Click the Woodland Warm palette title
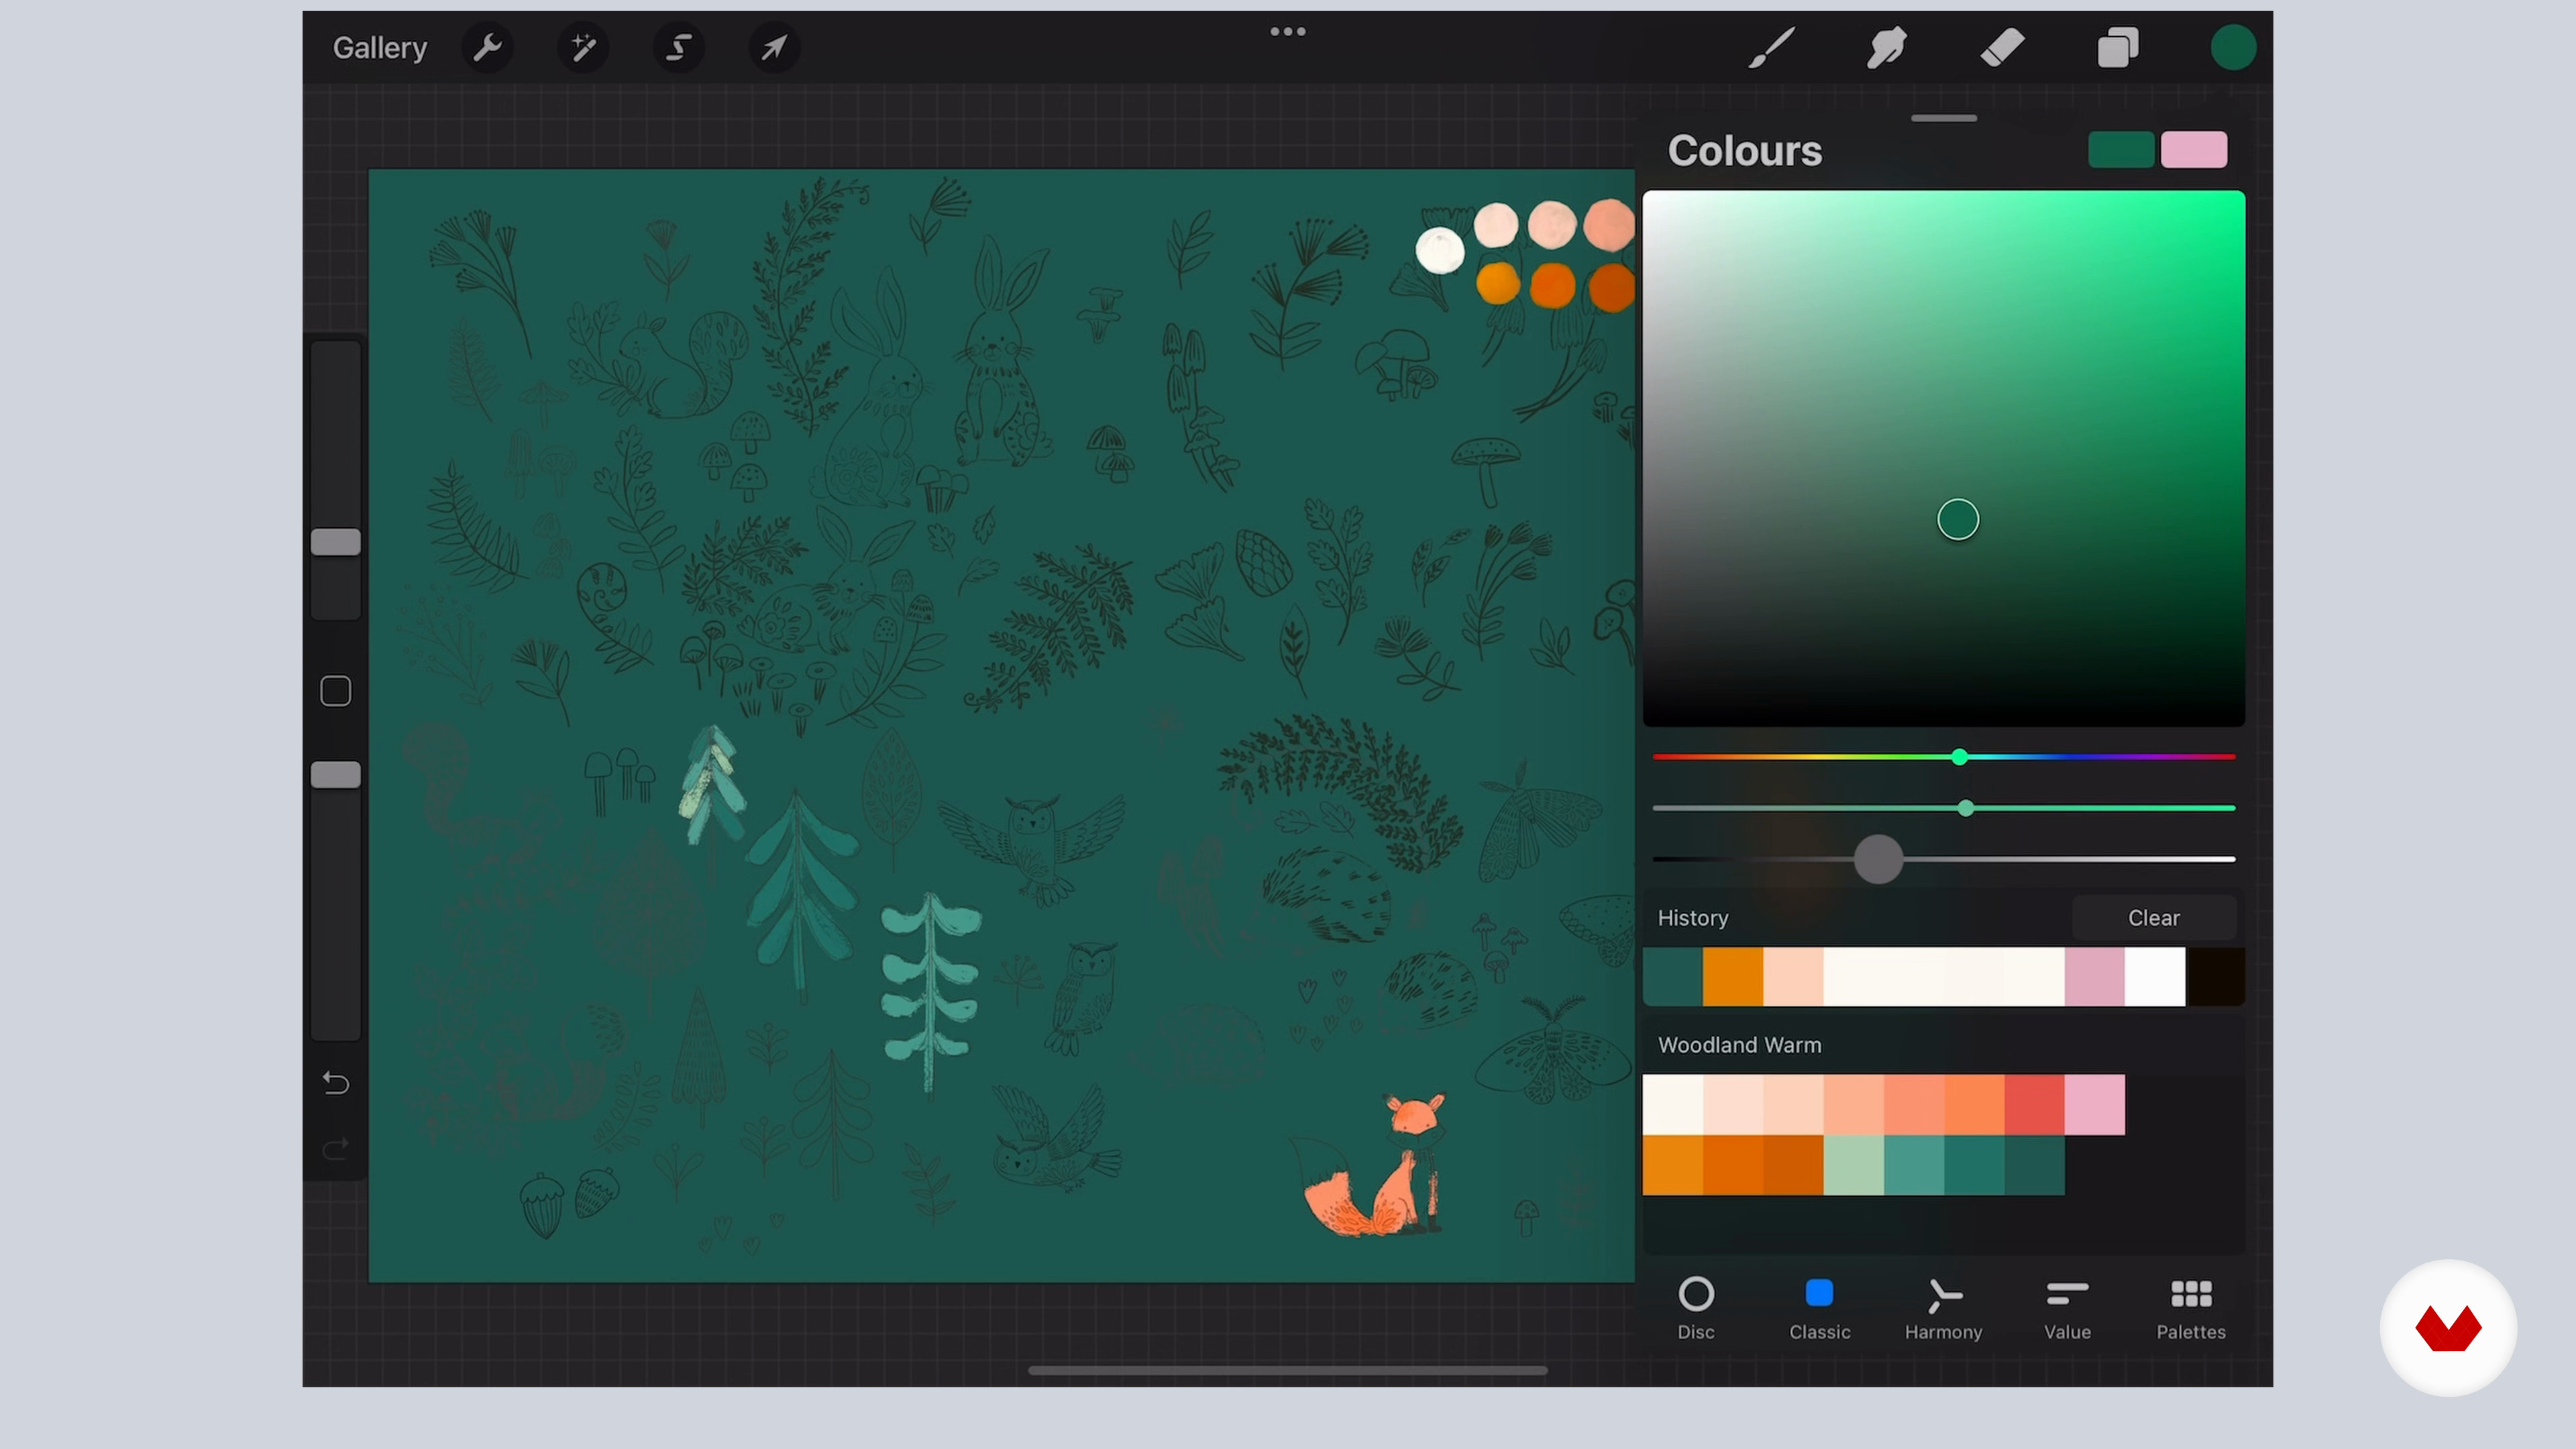 1739,1045
